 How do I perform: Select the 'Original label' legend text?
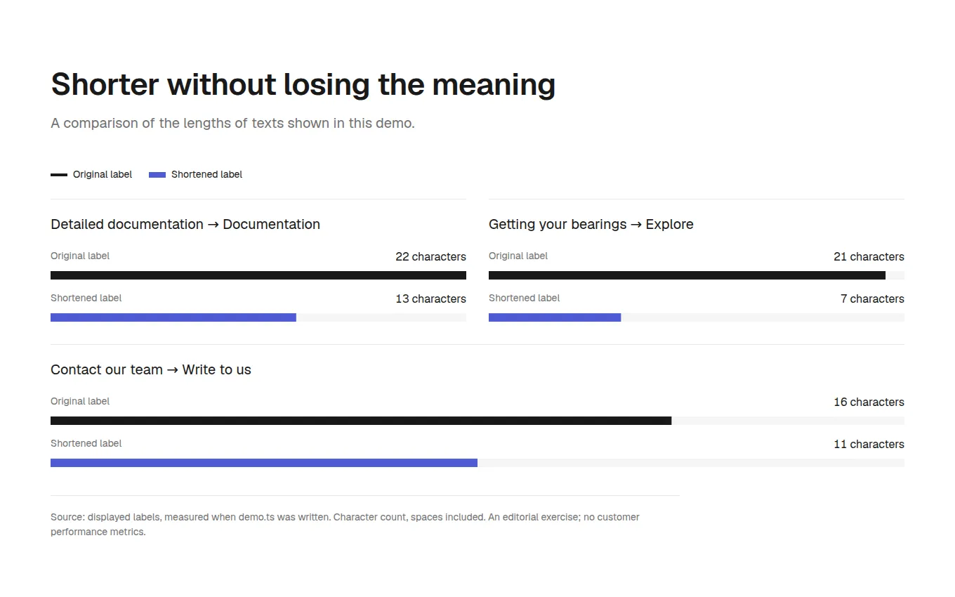(103, 174)
